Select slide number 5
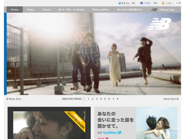The width and height of the screenshot is (185, 139). (x=105, y=99)
